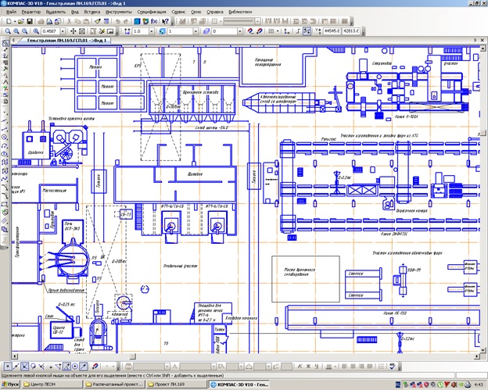Select the Rectangle tool in the left panel
This screenshot has width=488, height=390.
pos(5,204)
